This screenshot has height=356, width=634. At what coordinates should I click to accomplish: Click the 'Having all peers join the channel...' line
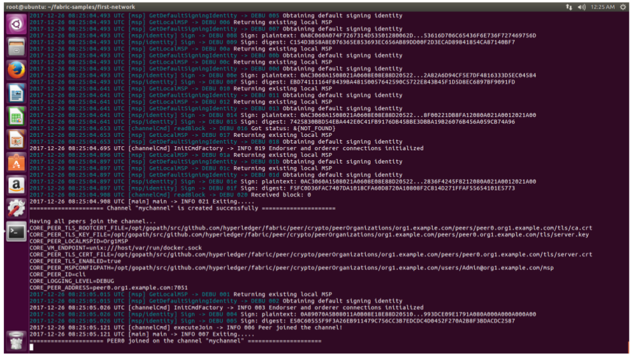coord(92,222)
